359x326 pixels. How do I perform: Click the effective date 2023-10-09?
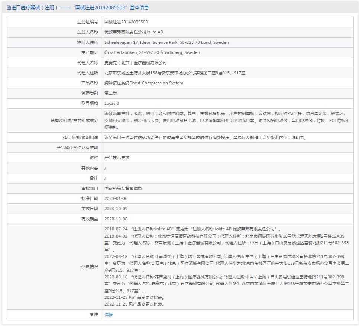tap(116, 209)
